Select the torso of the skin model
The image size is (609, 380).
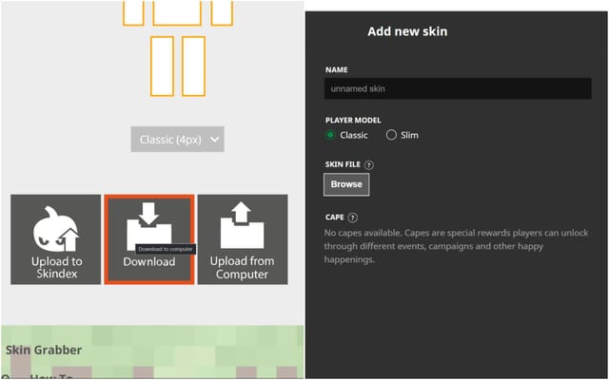point(177,11)
